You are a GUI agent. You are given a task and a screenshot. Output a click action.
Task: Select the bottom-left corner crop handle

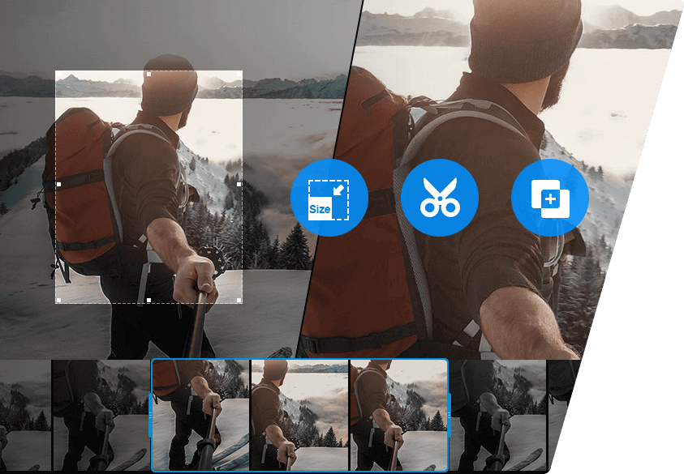[x=58, y=300]
